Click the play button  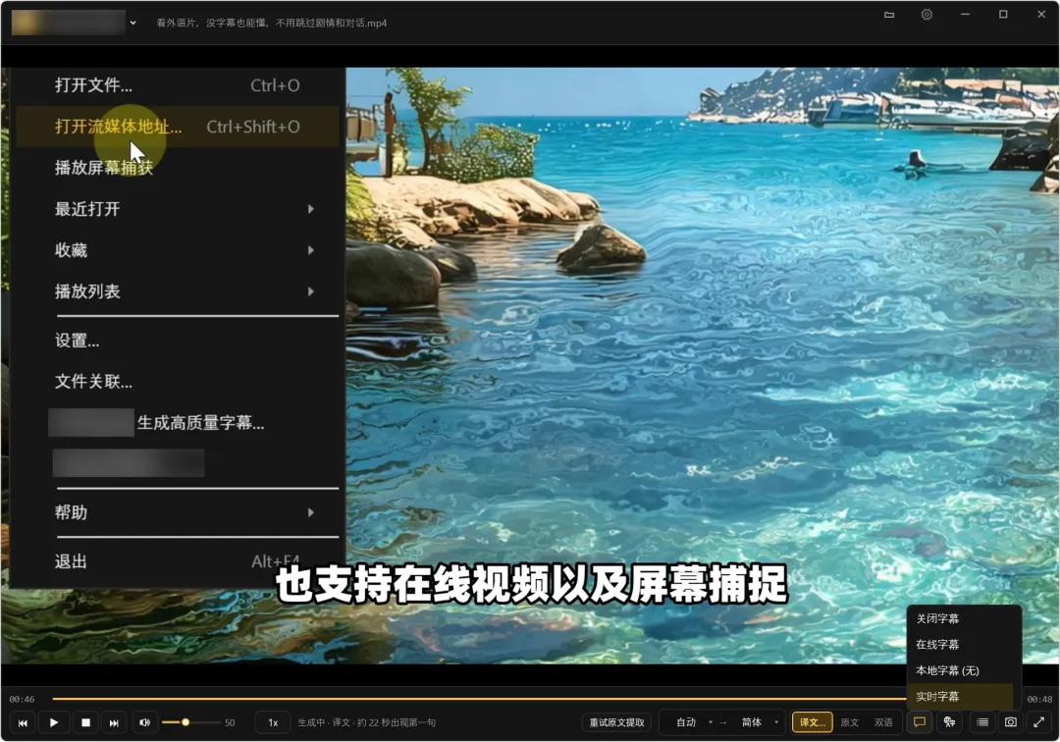click(54, 722)
